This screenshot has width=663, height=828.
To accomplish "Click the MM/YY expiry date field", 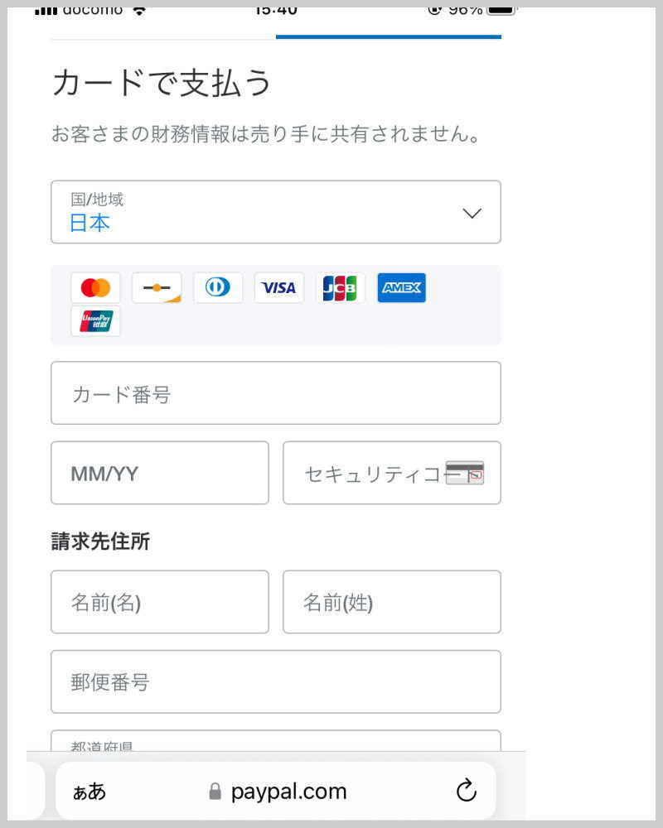I will point(159,473).
